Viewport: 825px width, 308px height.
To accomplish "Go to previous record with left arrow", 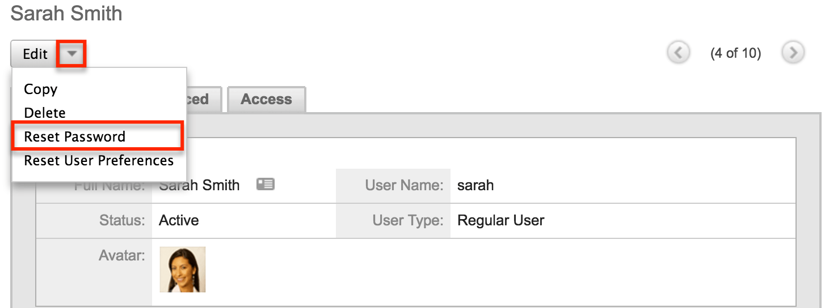I will [679, 53].
